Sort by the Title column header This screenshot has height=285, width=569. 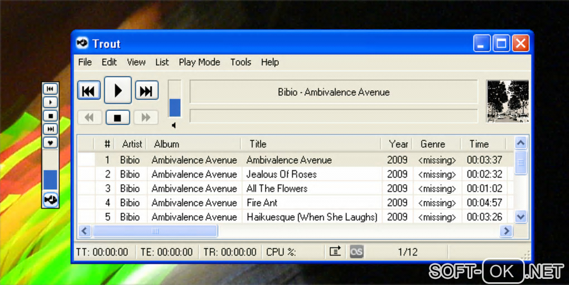coord(311,144)
